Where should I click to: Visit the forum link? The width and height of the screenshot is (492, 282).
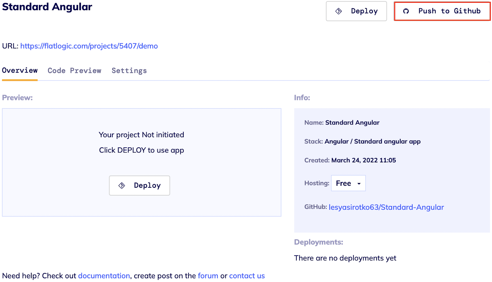click(x=208, y=276)
